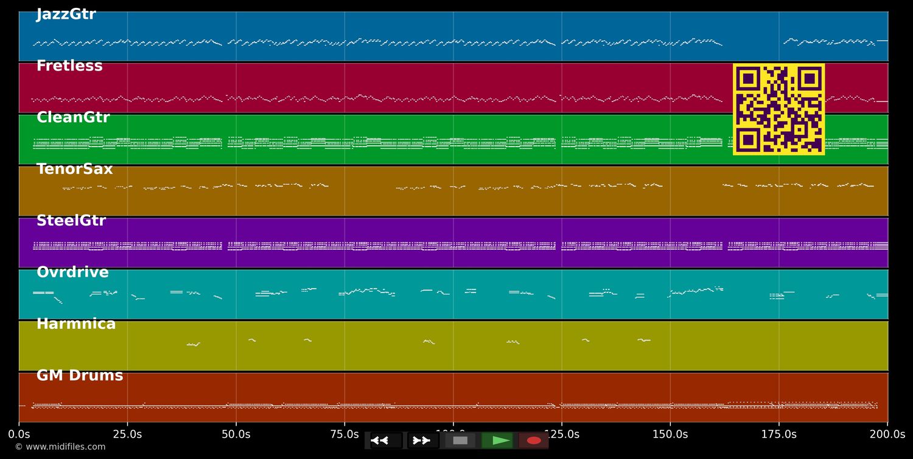Pick the Harmnica track label
The height and width of the screenshot is (459, 913).
point(76,325)
